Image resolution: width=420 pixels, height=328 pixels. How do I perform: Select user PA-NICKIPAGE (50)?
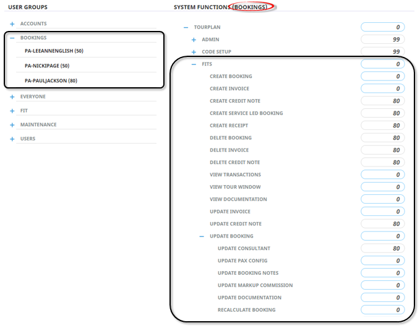(47, 66)
